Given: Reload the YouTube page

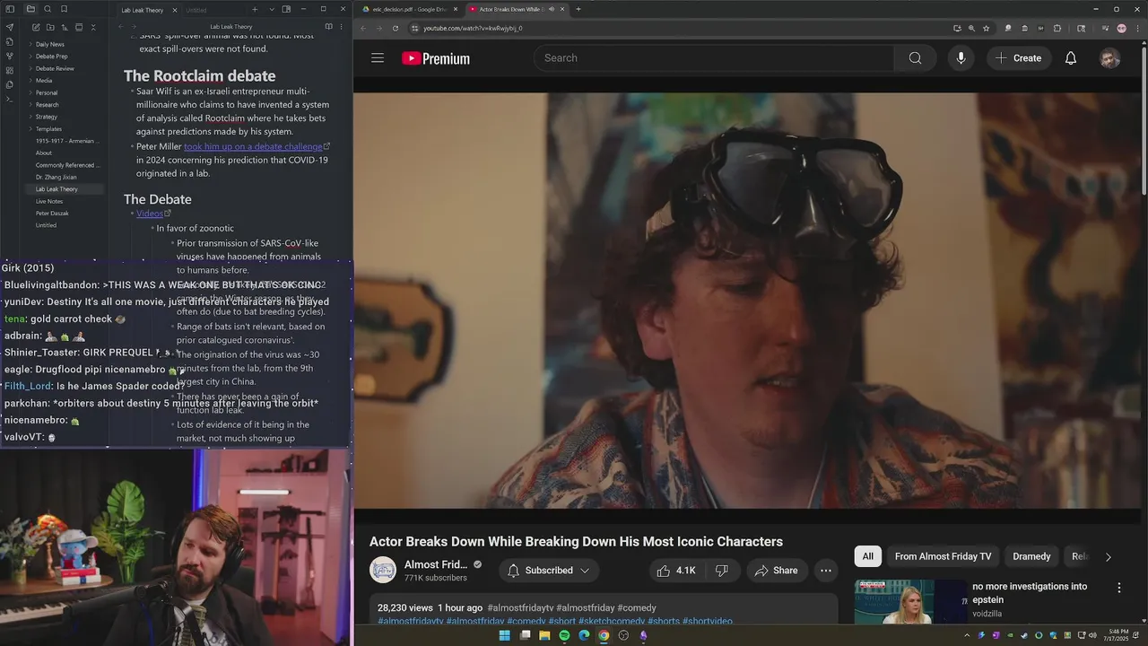Looking at the screenshot, I should pyautogui.click(x=396, y=28).
